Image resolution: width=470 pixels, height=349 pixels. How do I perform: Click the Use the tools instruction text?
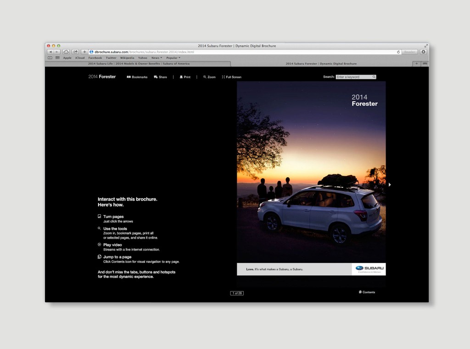click(x=115, y=229)
